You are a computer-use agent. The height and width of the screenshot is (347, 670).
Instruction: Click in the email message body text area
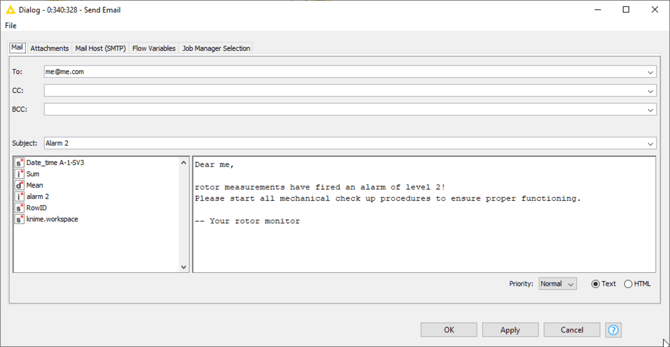click(424, 214)
